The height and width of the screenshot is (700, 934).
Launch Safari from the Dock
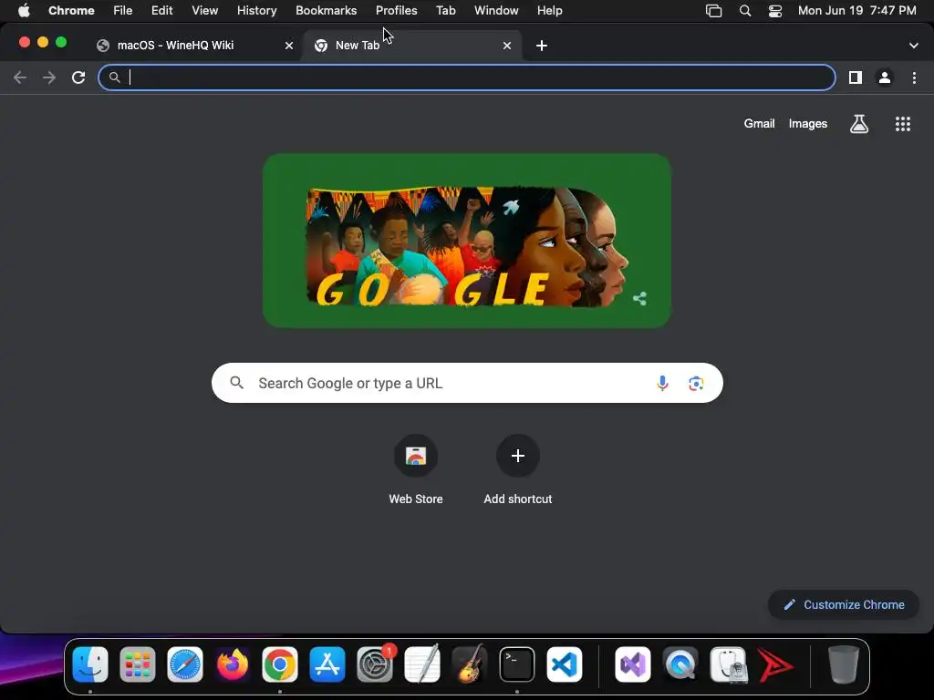pos(184,664)
